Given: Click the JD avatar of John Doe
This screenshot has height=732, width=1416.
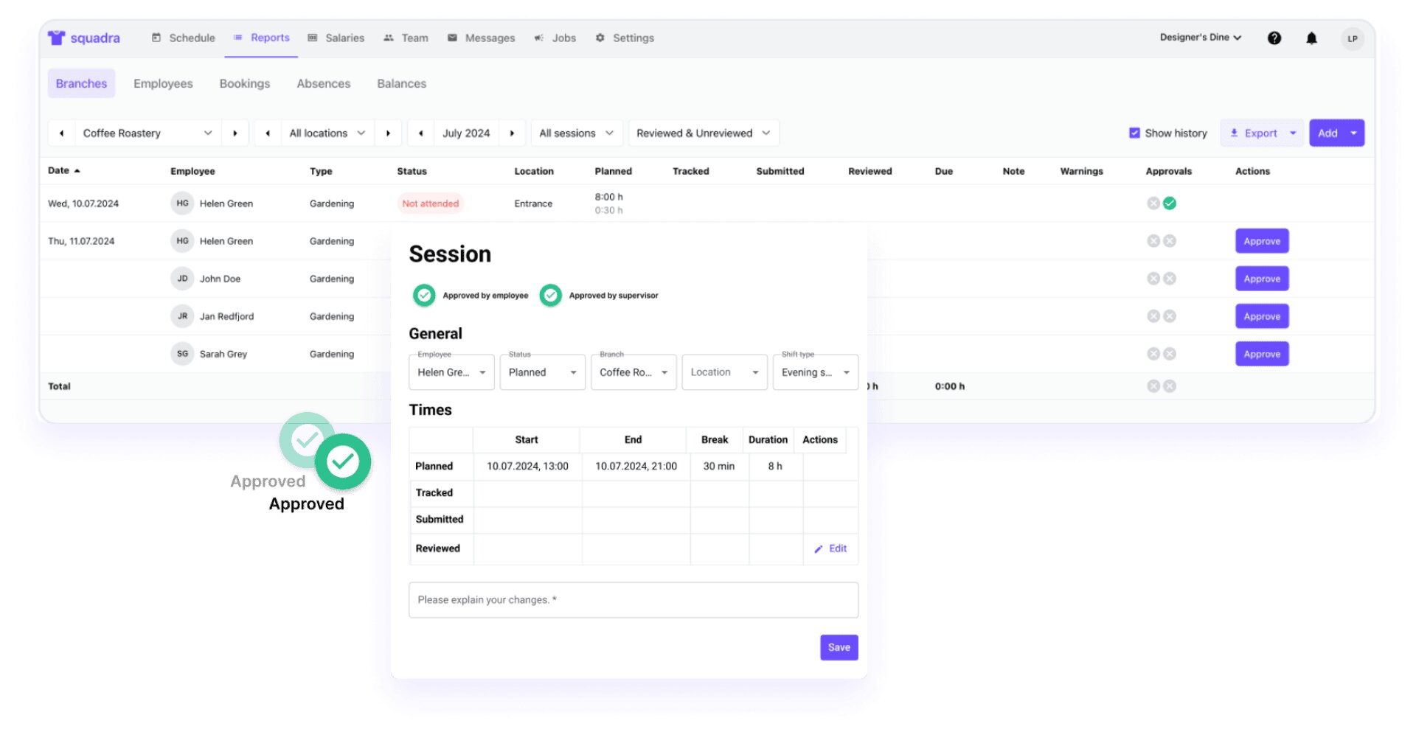Looking at the screenshot, I should (x=182, y=279).
